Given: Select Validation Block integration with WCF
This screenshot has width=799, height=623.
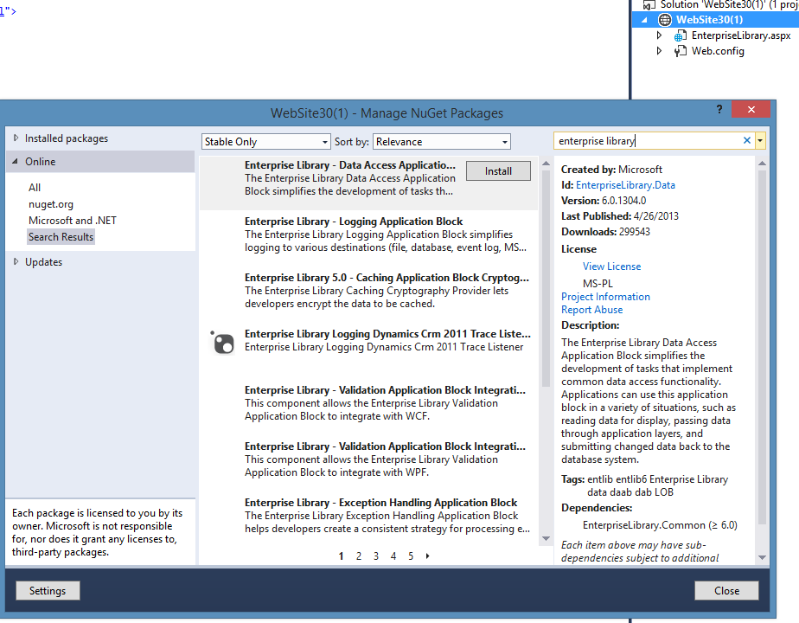Looking at the screenshot, I should tap(368, 403).
